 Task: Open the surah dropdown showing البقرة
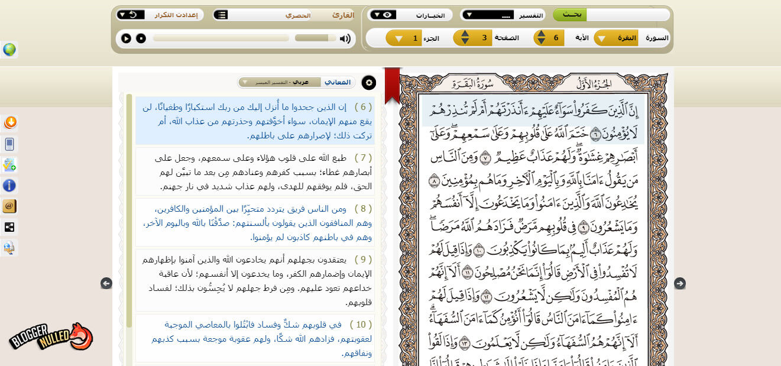[615, 38]
